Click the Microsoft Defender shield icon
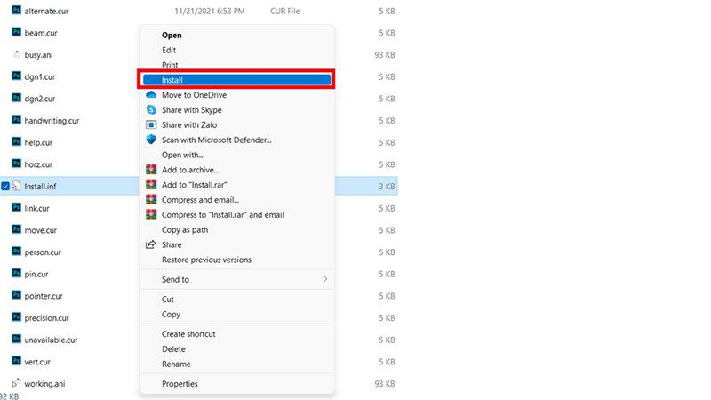This screenshot has height=400, width=711. click(151, 140)
